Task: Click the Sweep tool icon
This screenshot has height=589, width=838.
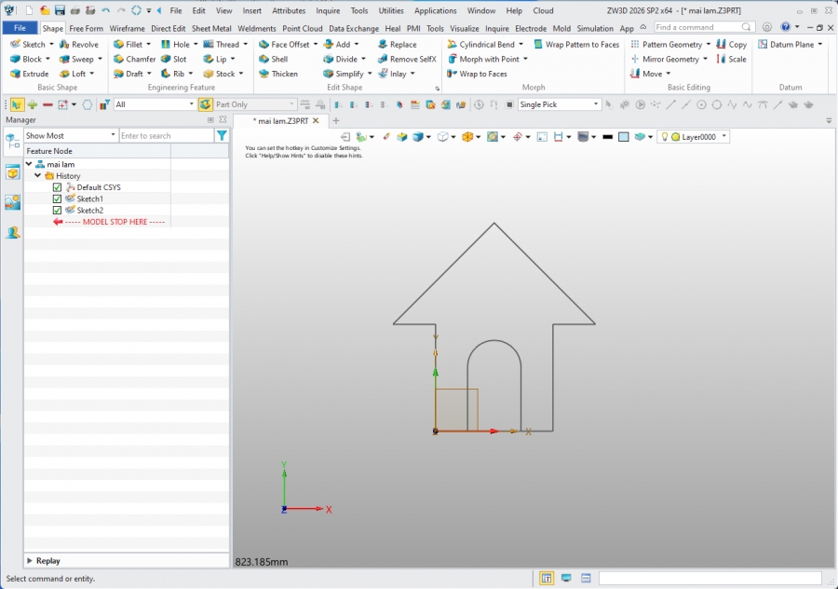Action: coord(64,60)
